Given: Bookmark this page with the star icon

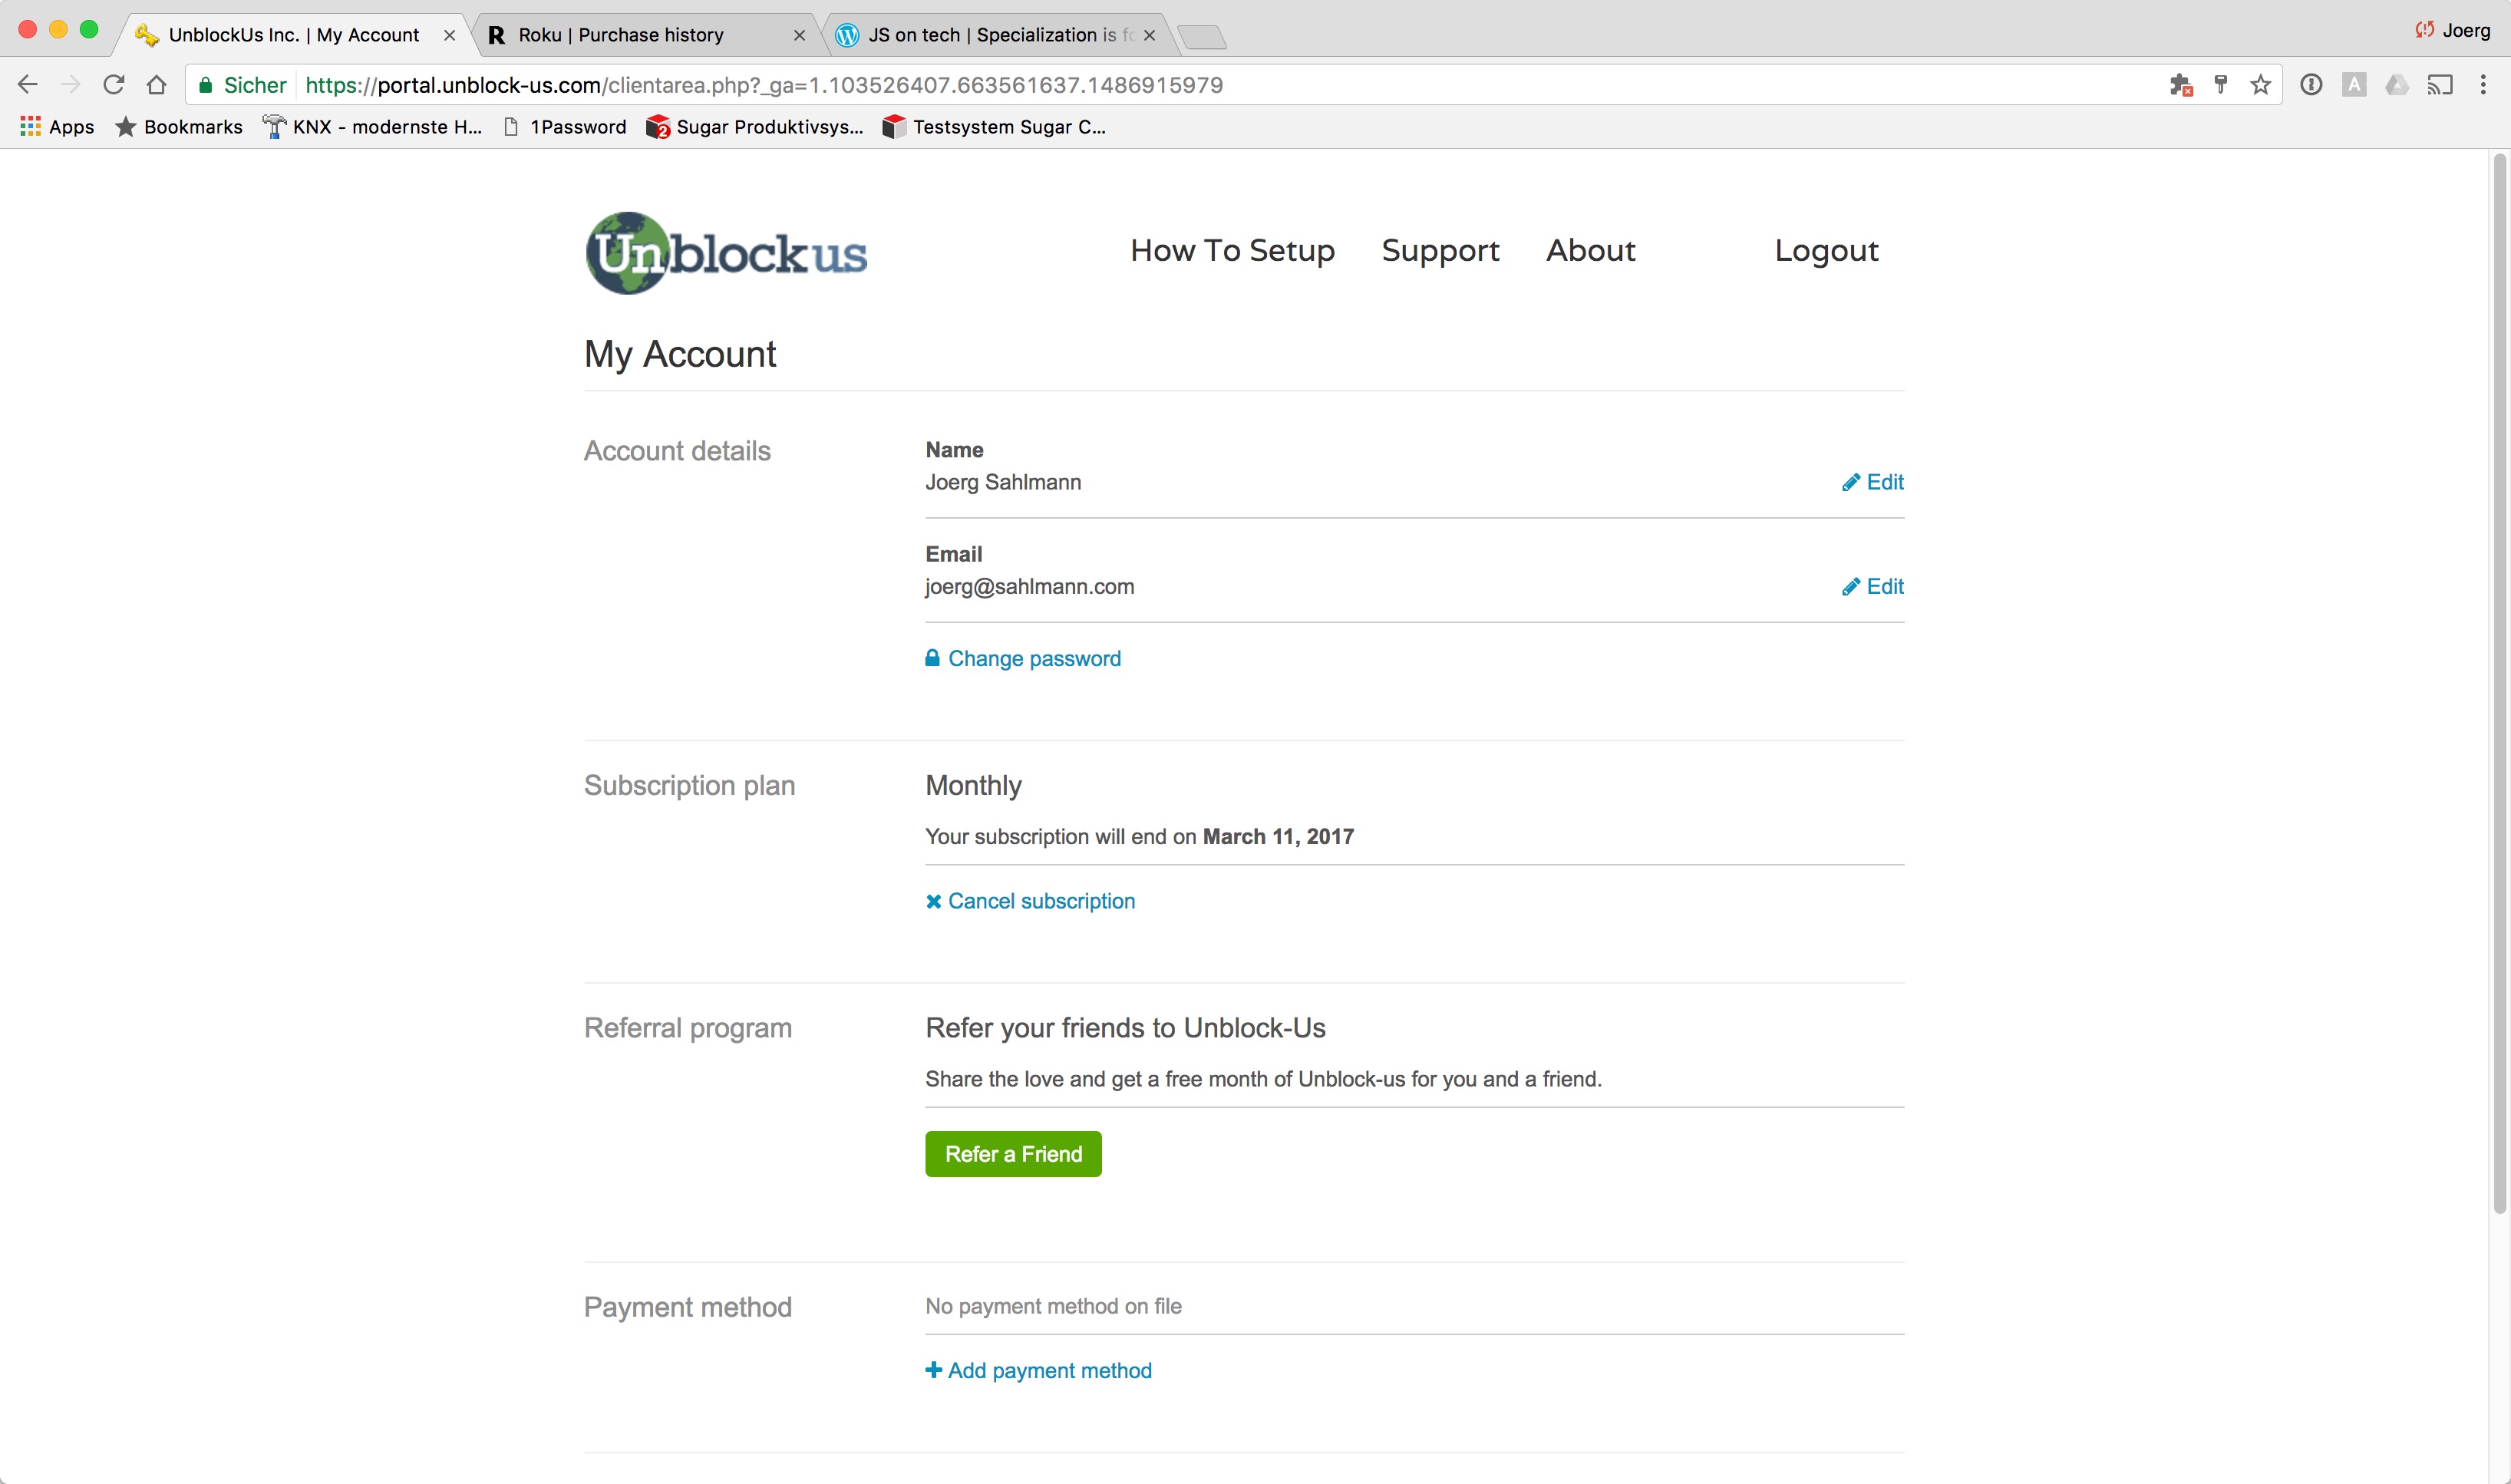Looking at the screenshot, I should coord(2260,85).
